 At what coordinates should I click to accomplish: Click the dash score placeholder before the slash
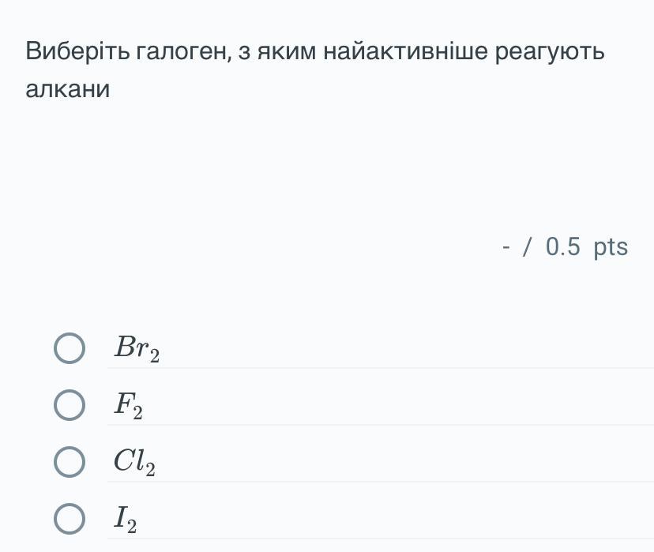click(506, 247)
